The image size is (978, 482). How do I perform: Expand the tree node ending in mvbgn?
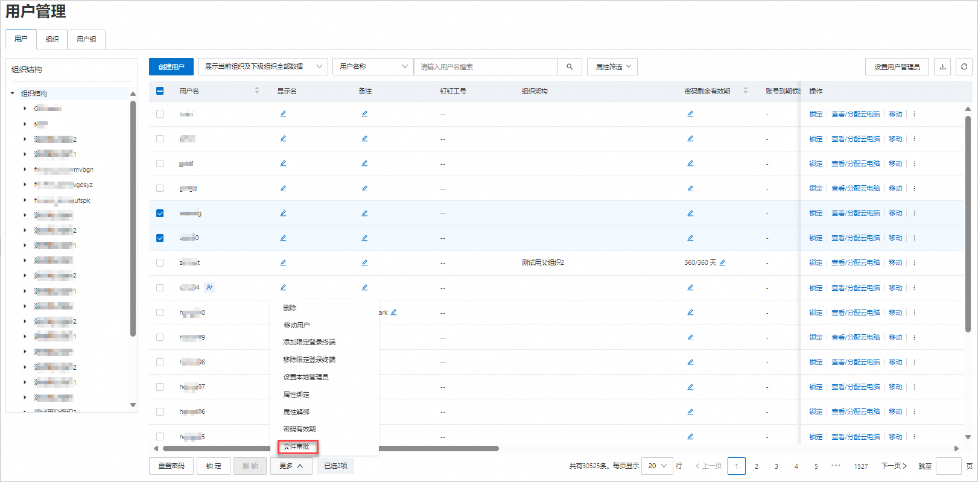pos(25,170)
